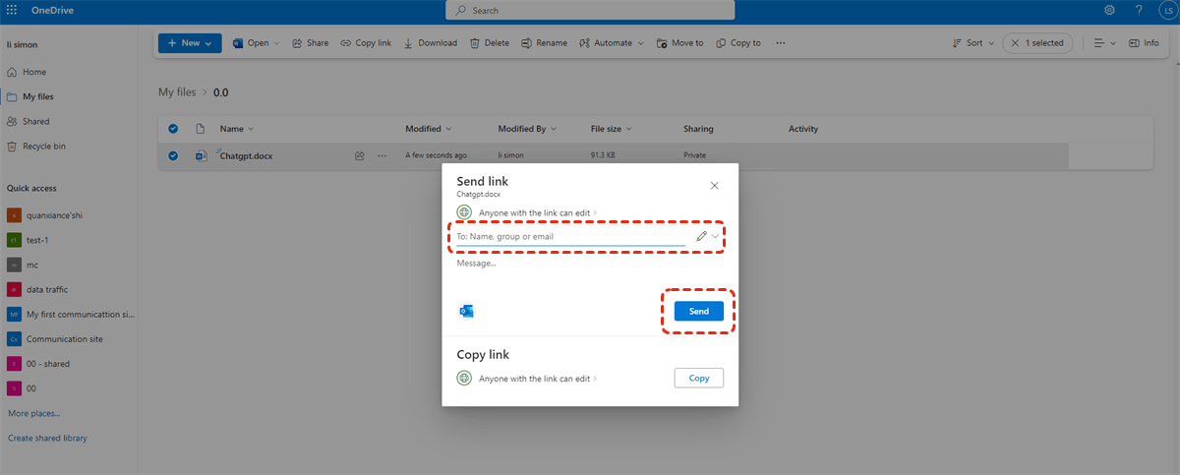Screen dimensions: 1180x475
Task: Open the Info details pane
Action: (x=1144, y=43)
